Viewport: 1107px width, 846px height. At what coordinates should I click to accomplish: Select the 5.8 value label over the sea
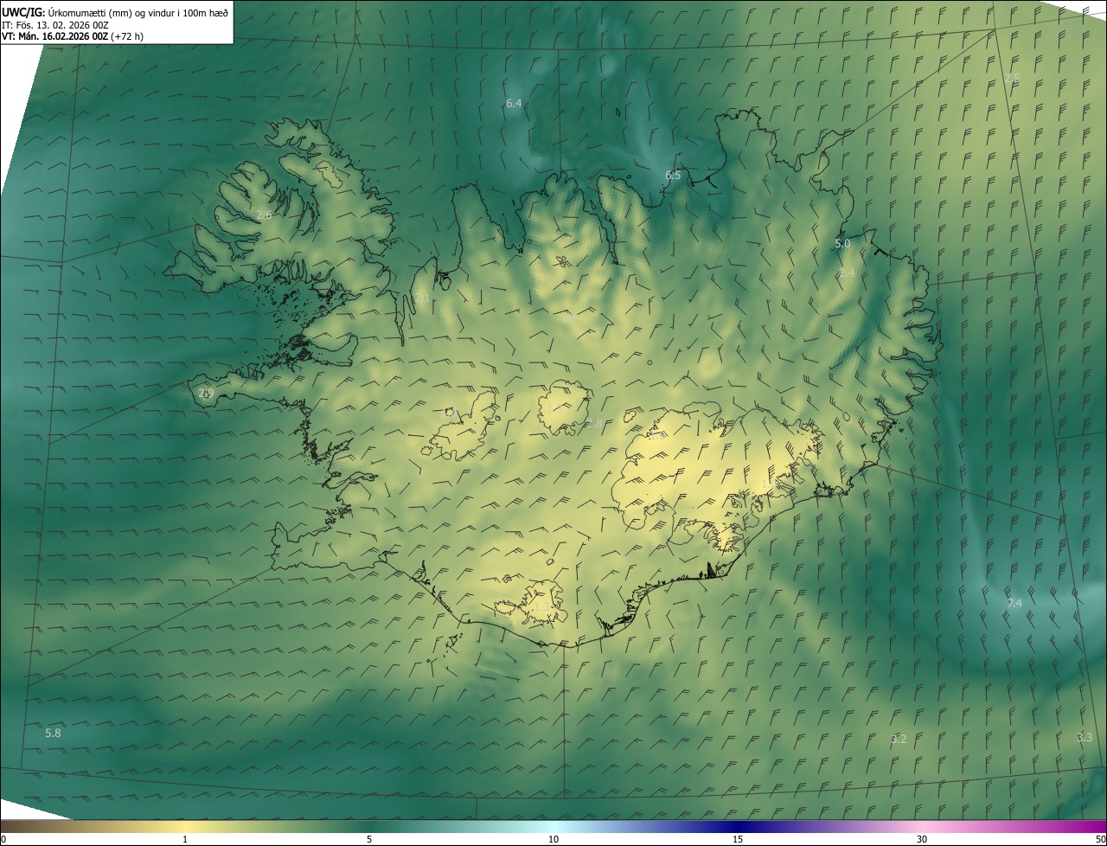(x=53, y=733)
